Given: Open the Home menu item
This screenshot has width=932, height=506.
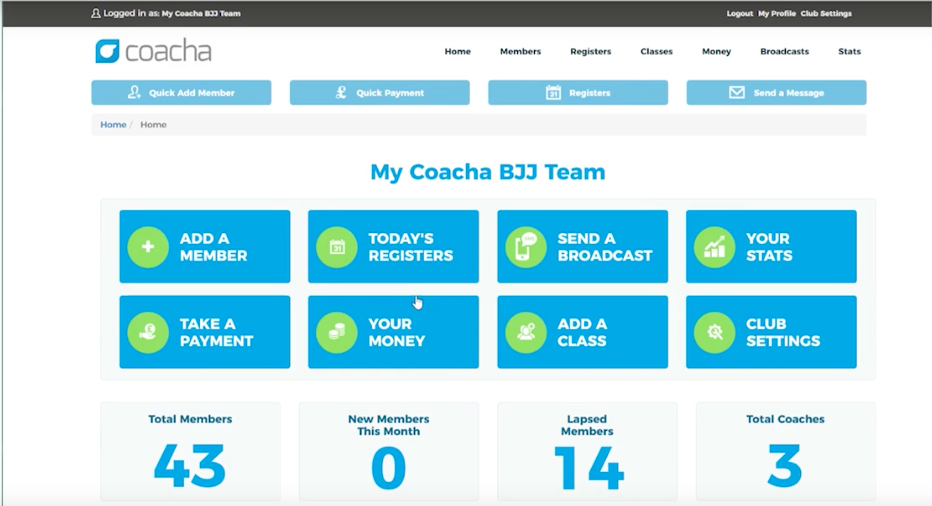Looking at the screenshot, I should 458,51.
